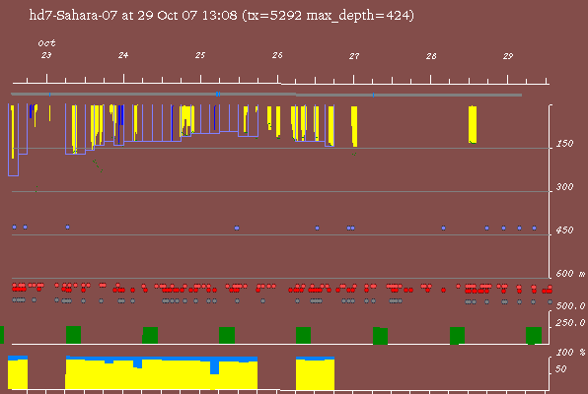
Task: Click the yellow dive bar under the 27 tick
Action: click(354, 126)
